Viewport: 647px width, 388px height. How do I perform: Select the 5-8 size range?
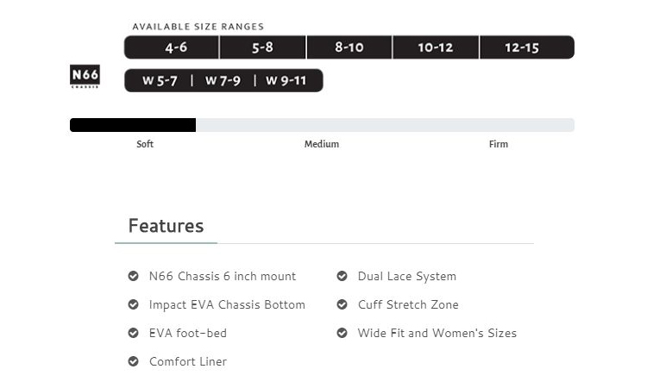(263, 47)
